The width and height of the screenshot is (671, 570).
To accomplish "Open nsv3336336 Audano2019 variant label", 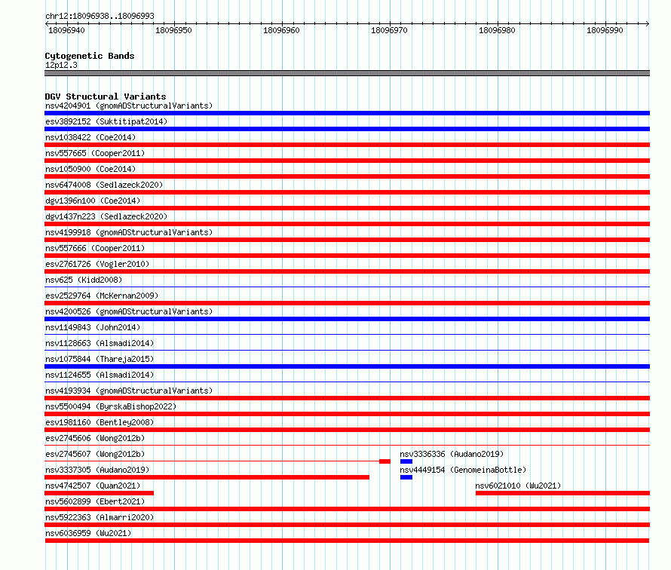I will coord(452,454).
